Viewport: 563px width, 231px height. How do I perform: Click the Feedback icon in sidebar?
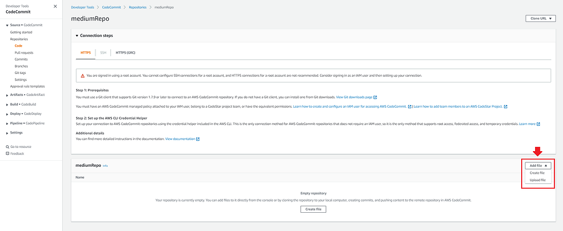(7, 153)
